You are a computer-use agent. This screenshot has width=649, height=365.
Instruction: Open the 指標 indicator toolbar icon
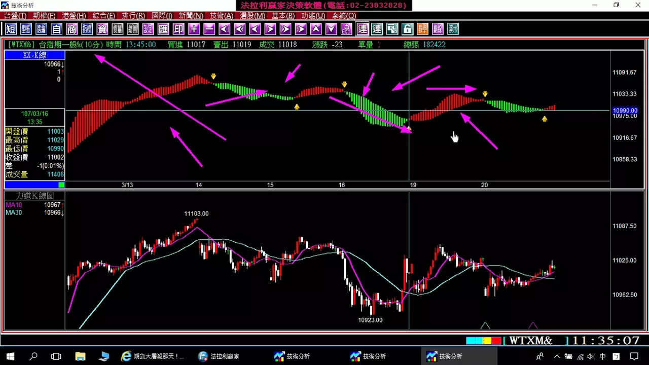[87, 29]
